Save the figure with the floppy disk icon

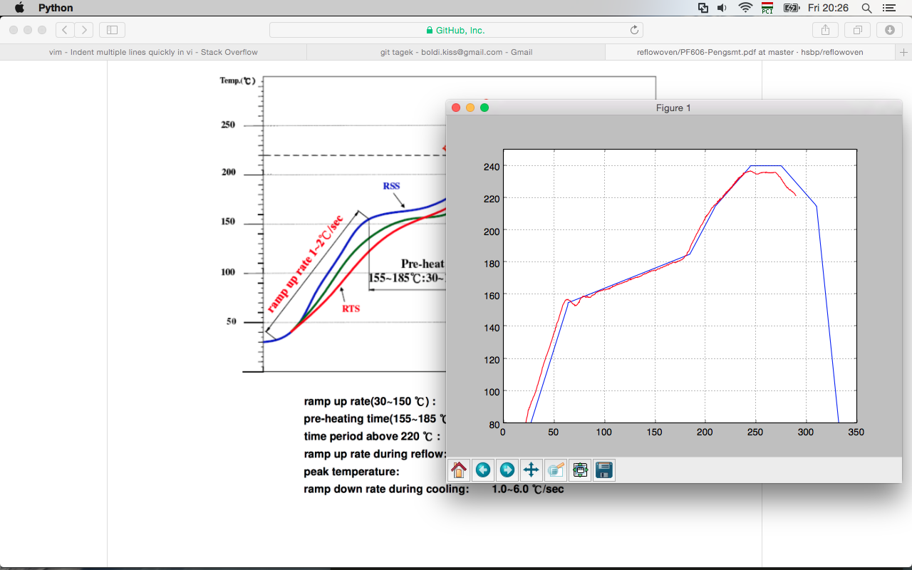[x=604, y=470]
